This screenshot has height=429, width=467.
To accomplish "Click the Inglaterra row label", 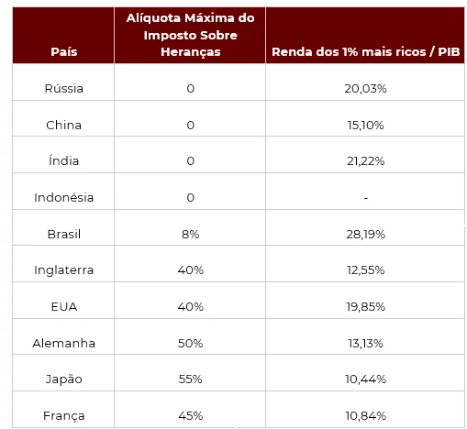I will tap(63, 270).
